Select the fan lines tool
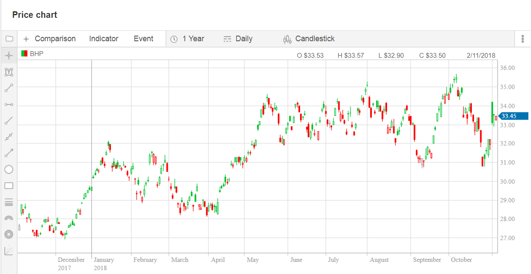 [x=9, y=251]
